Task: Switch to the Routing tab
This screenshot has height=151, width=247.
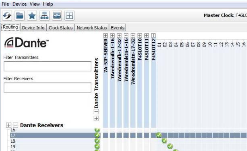Action: [x=11, y=27]
